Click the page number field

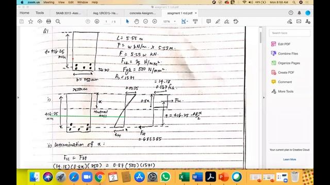[x=106, y=22]
